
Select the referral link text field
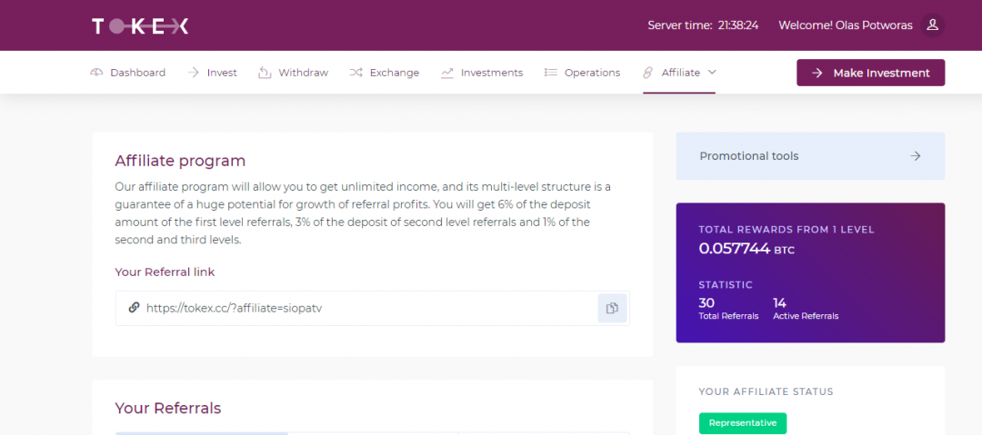(364, 308)
